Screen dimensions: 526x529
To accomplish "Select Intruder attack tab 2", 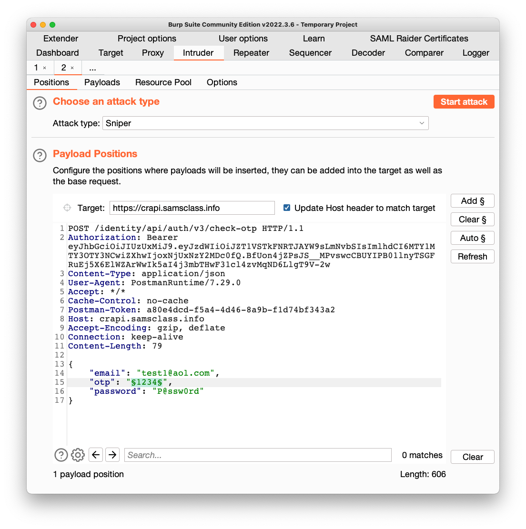I will coord(63,68).
